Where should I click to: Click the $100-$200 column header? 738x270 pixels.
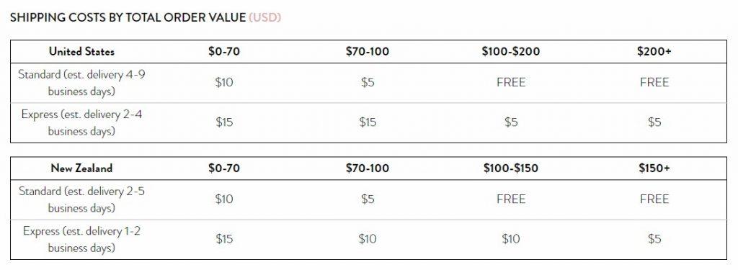511,51
